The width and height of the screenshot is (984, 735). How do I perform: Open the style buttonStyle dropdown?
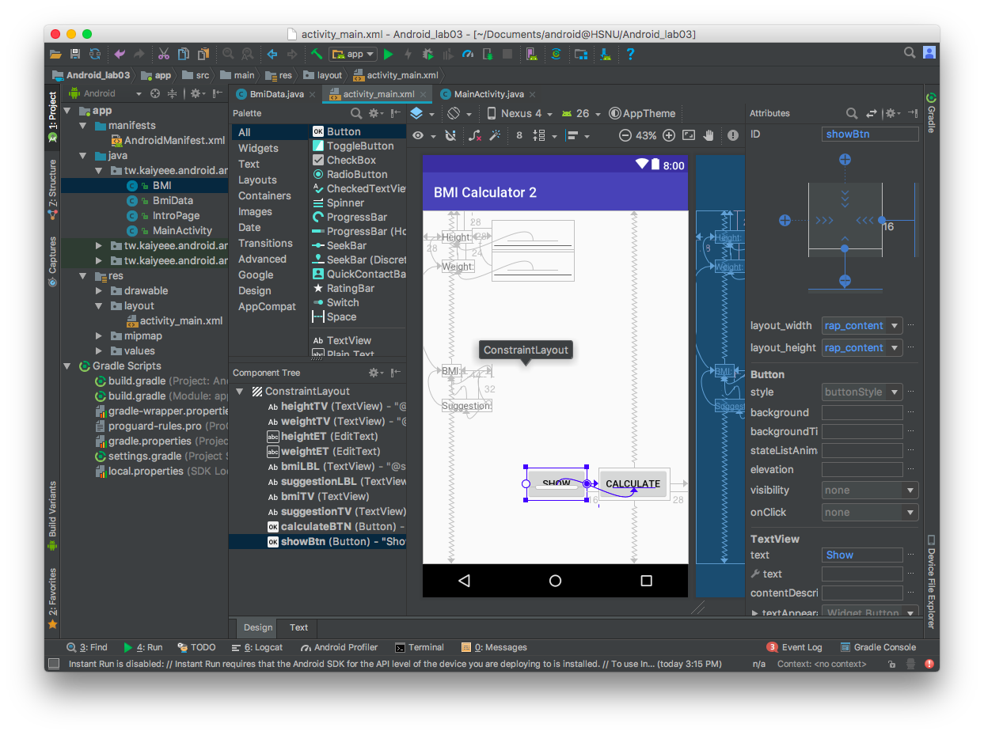[x=895, y=392]
